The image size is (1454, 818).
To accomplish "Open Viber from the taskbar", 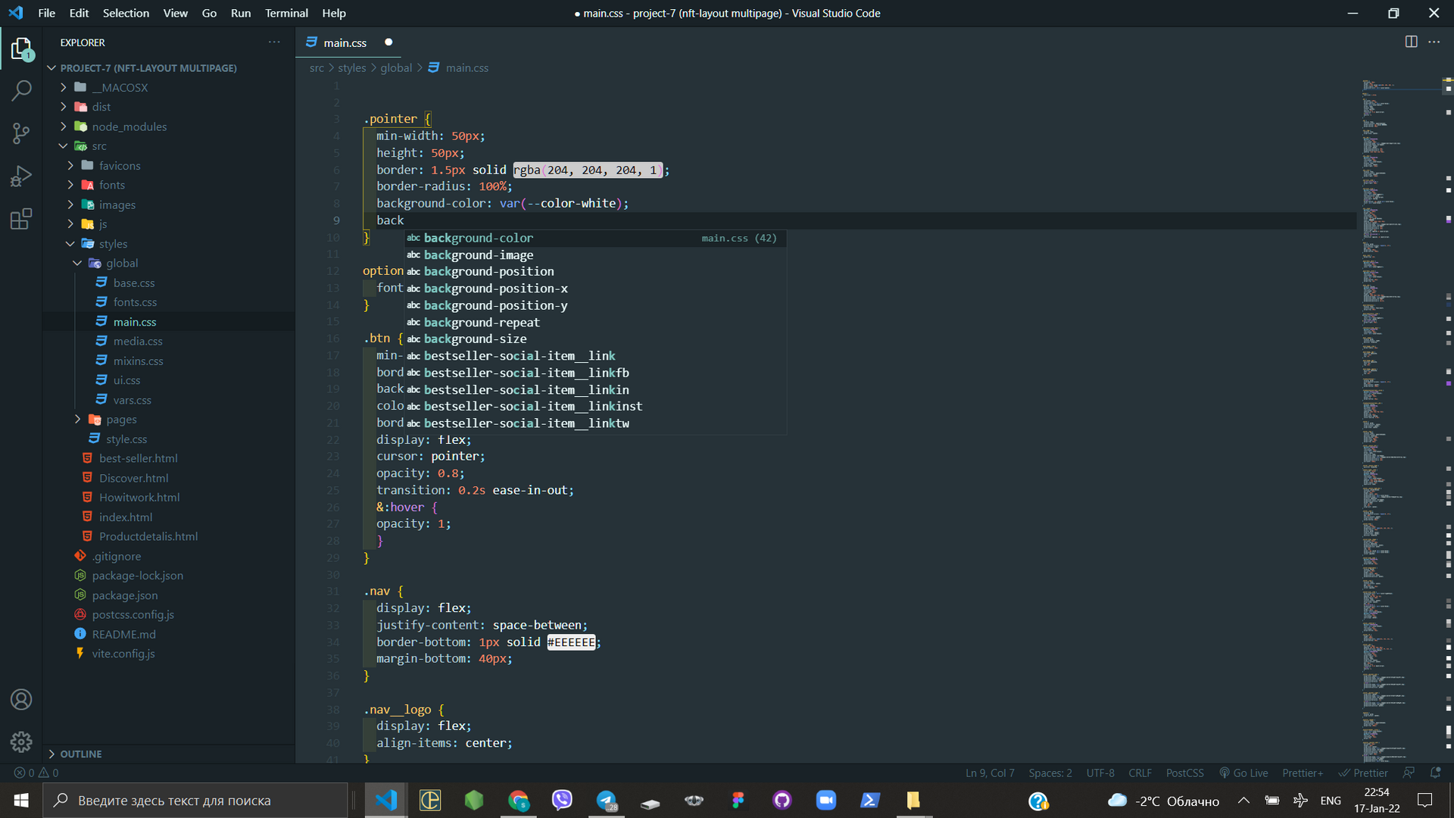I will (x=562, y=801).
